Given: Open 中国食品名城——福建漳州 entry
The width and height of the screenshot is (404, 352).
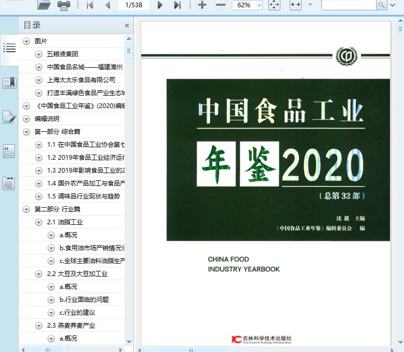Looking at the screenshot, I should coord(85,67).
